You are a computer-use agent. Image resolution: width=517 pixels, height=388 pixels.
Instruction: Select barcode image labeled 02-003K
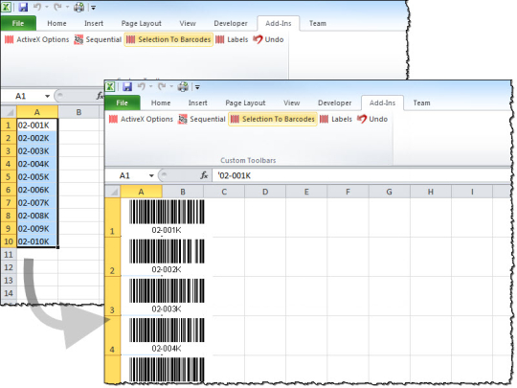[167, 296]
